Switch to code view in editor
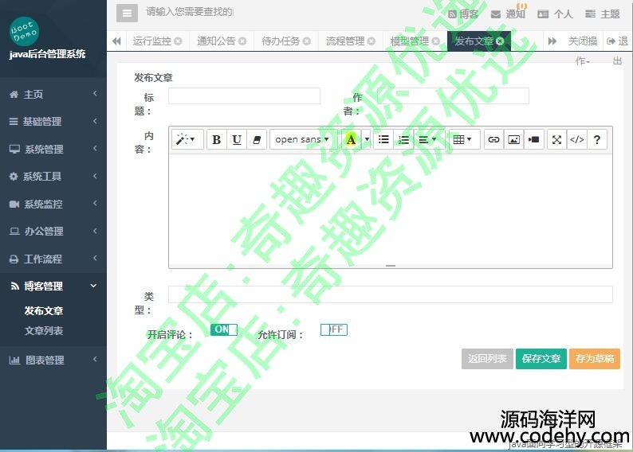The height and width of the screenshot is (452, 633). 577,139
